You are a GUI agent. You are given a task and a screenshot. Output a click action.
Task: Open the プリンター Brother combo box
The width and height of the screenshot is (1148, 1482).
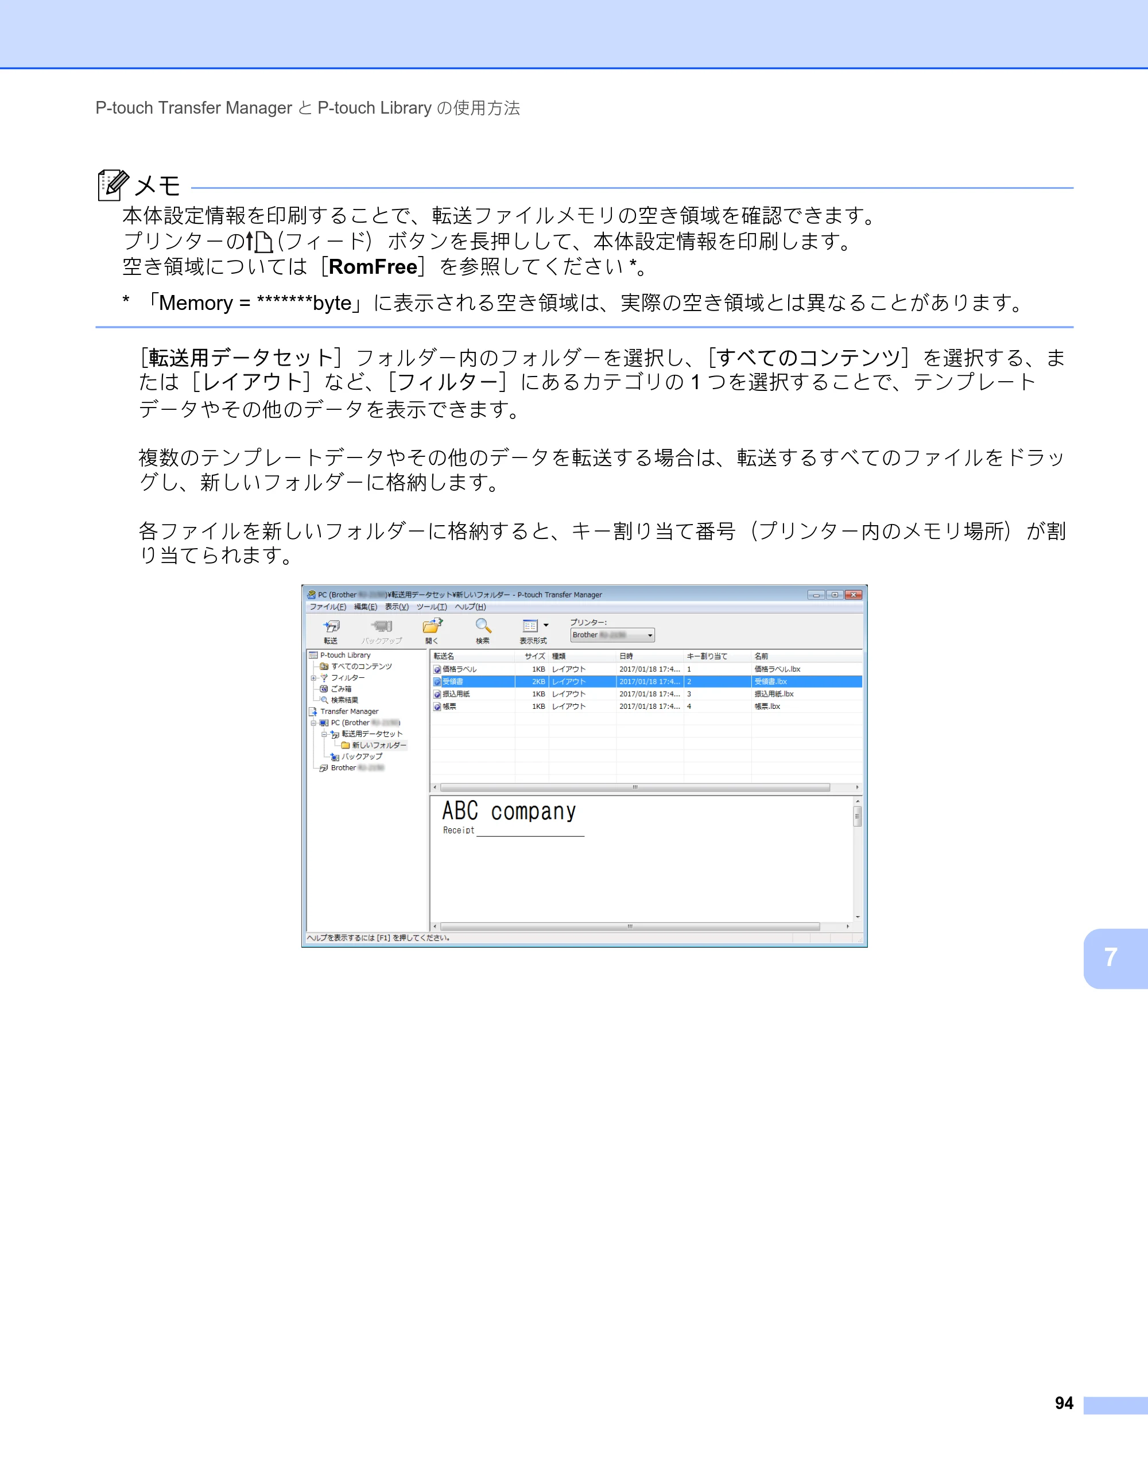pos(612,635)
